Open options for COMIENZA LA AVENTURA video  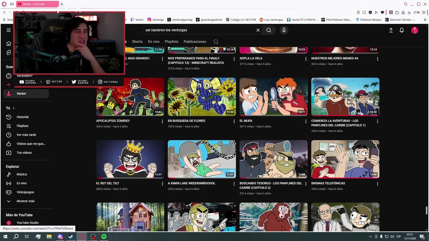tap(377, 122)
